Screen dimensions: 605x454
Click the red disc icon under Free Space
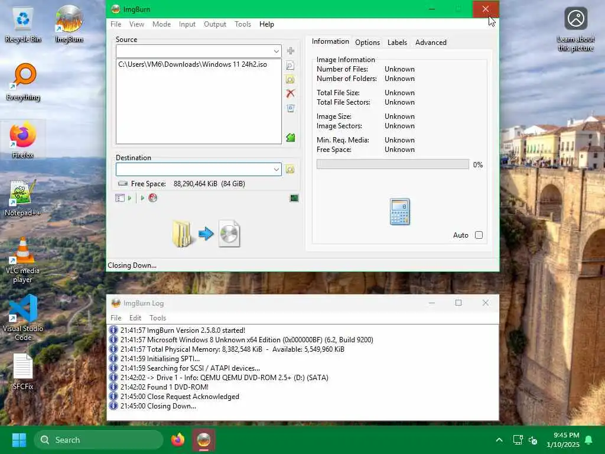coord(153,198)
